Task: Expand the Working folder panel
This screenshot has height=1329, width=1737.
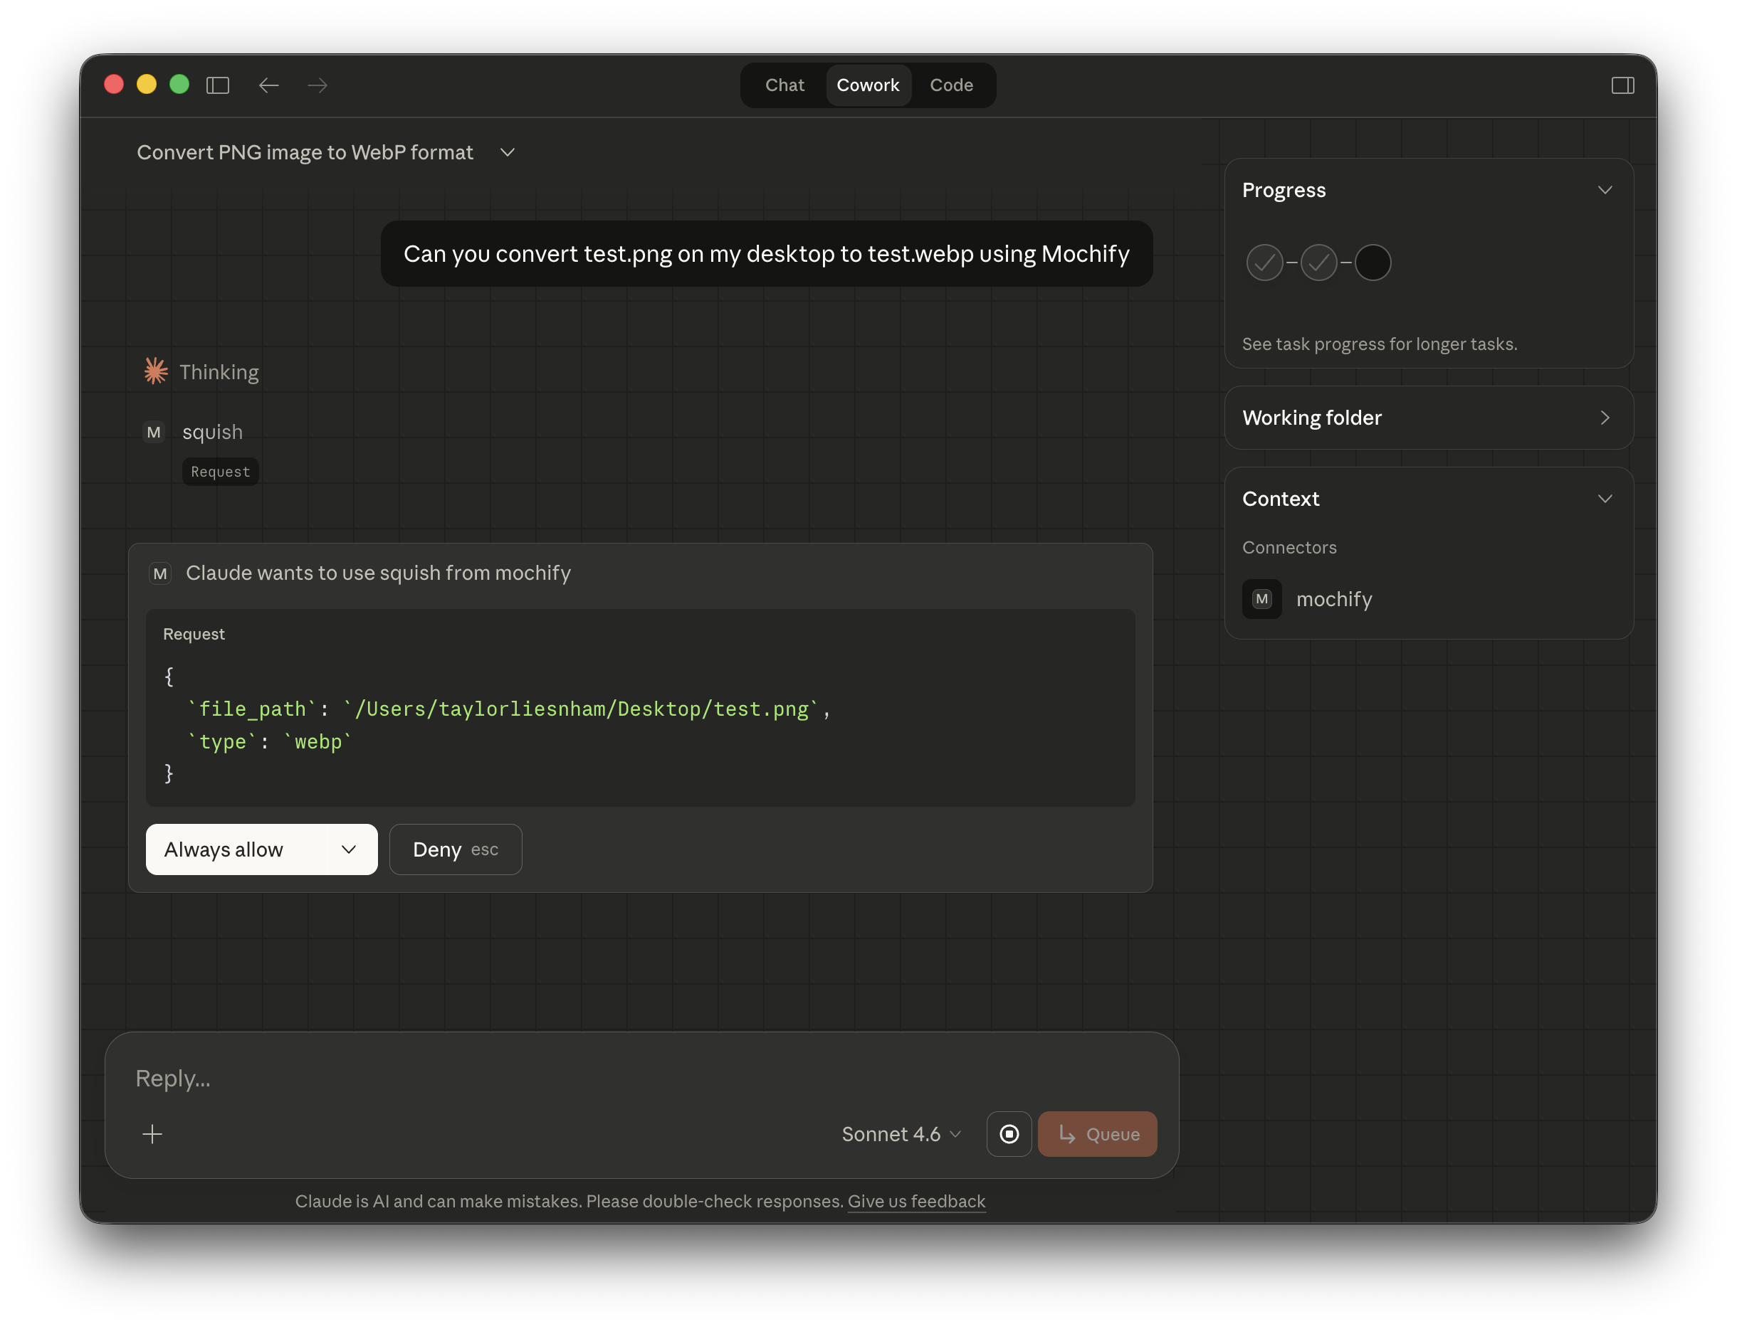Action: [x=1605, y=418]
